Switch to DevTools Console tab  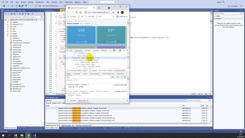(x=88, y=50)
